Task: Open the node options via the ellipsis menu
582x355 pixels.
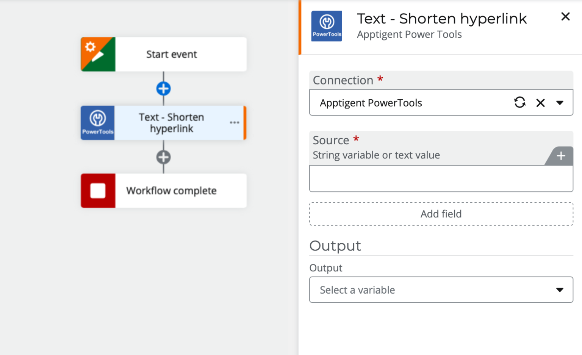Action: [235, 122]
